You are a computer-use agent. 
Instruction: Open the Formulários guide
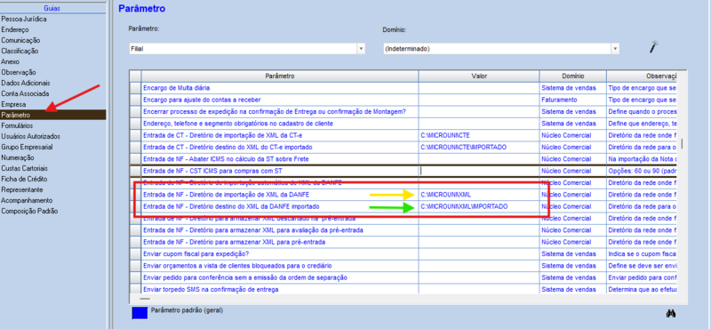17,125
